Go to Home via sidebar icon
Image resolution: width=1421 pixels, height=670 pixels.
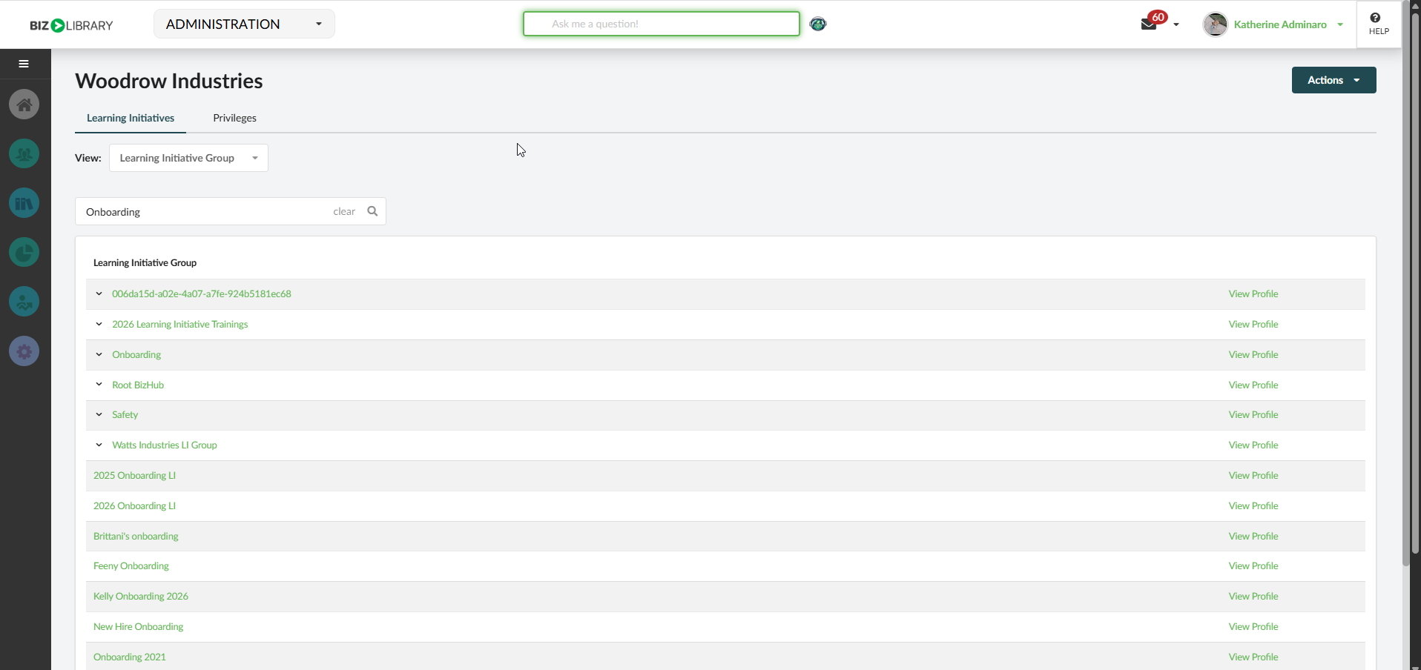click(x=24, y=105)
